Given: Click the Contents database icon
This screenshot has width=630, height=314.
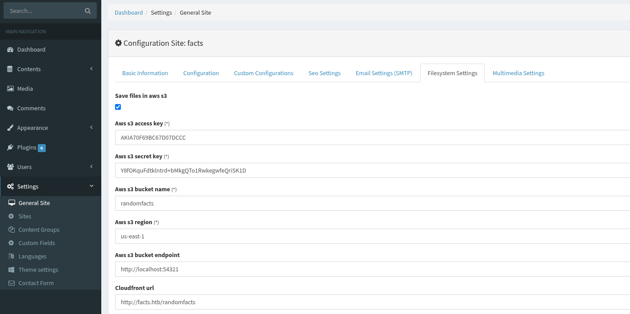Looking at the screenshot, I should coord(10,69).
